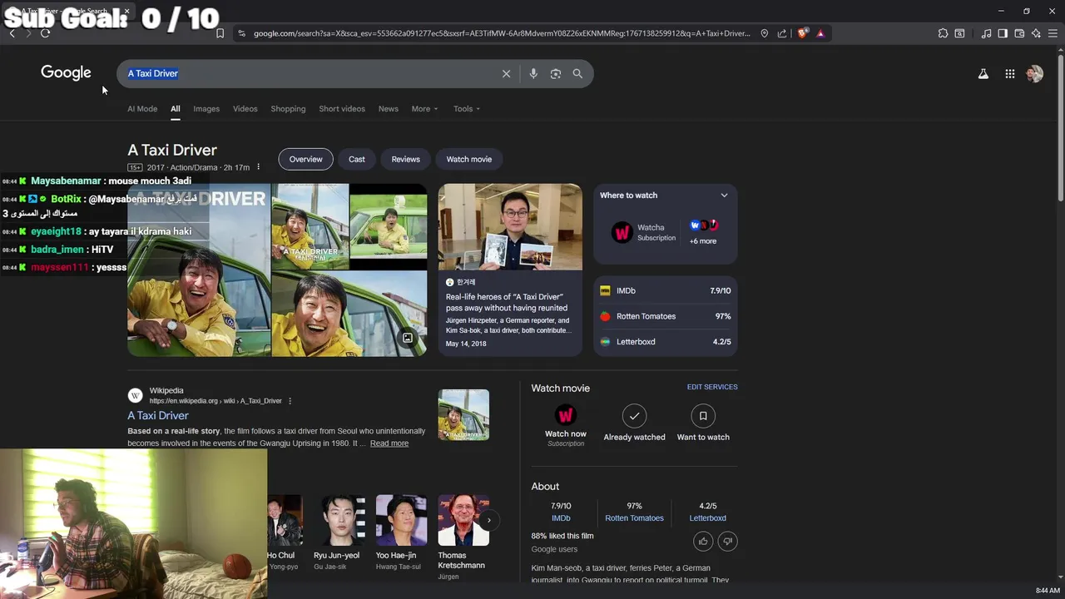Click the EDIT SERVICES link
The width and height of the screenshot is (1065, 599).
pos(712,387)
